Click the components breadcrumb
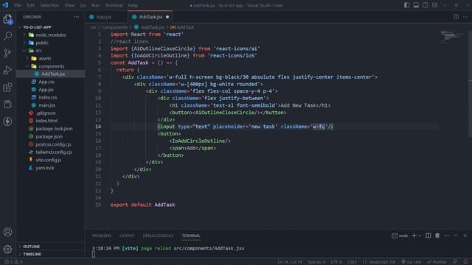 115,27
